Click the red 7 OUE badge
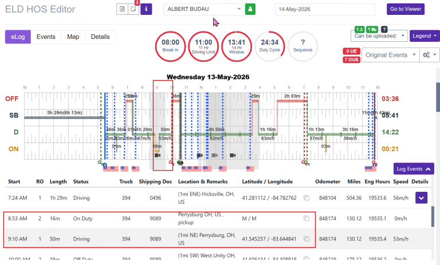 click(351, 60)
